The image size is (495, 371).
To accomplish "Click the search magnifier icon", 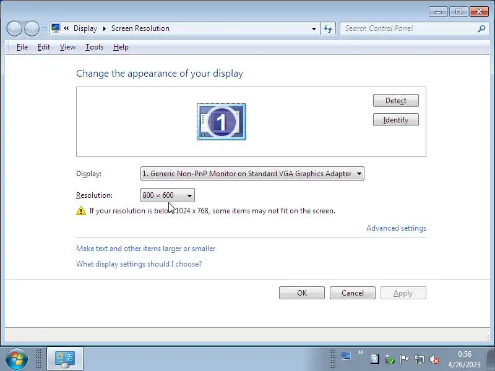I will [x=481, y=28].
